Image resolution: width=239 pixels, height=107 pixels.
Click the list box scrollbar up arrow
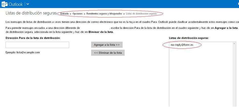234,44
